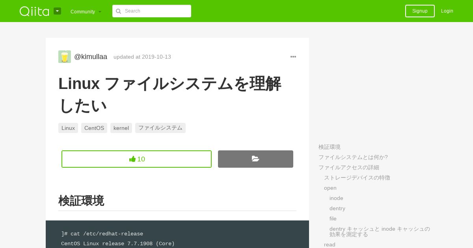The width and height of the screenshot is (473, 248).
Task: Jump to open section in contents
Action: (x=330, y=188)
